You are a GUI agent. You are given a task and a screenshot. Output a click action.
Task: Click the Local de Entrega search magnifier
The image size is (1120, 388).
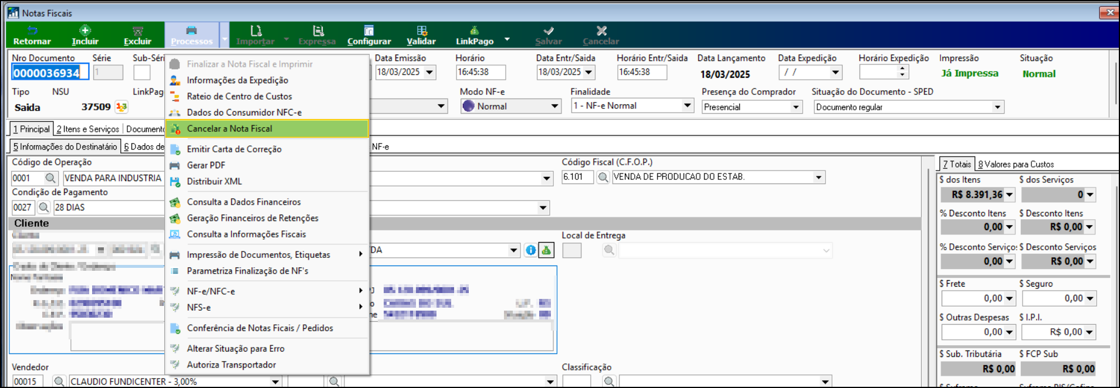(x=610, y=250)
